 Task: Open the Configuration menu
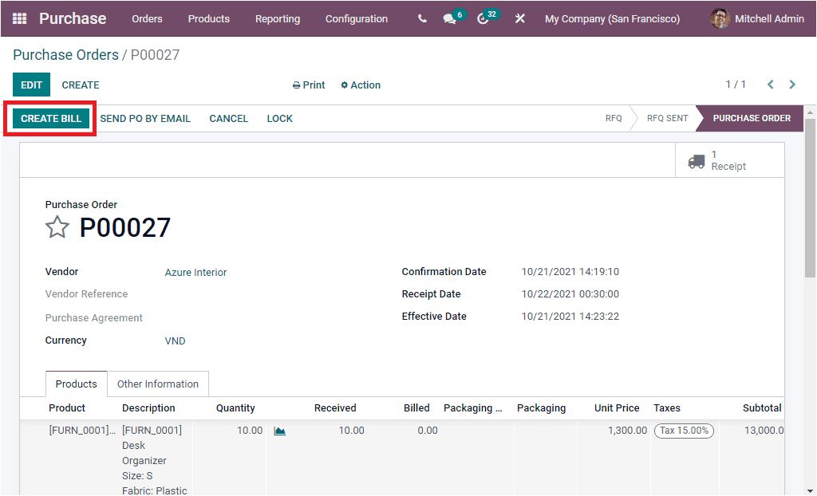click(357, 18)
